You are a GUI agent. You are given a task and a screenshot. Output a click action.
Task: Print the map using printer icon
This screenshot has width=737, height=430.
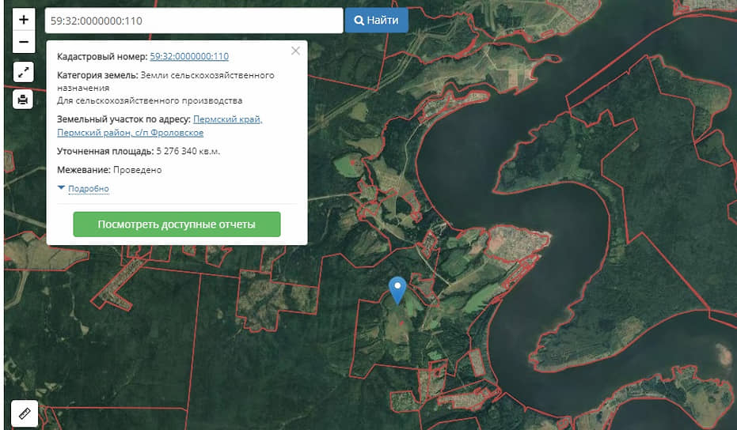click(x=23, y=99)
